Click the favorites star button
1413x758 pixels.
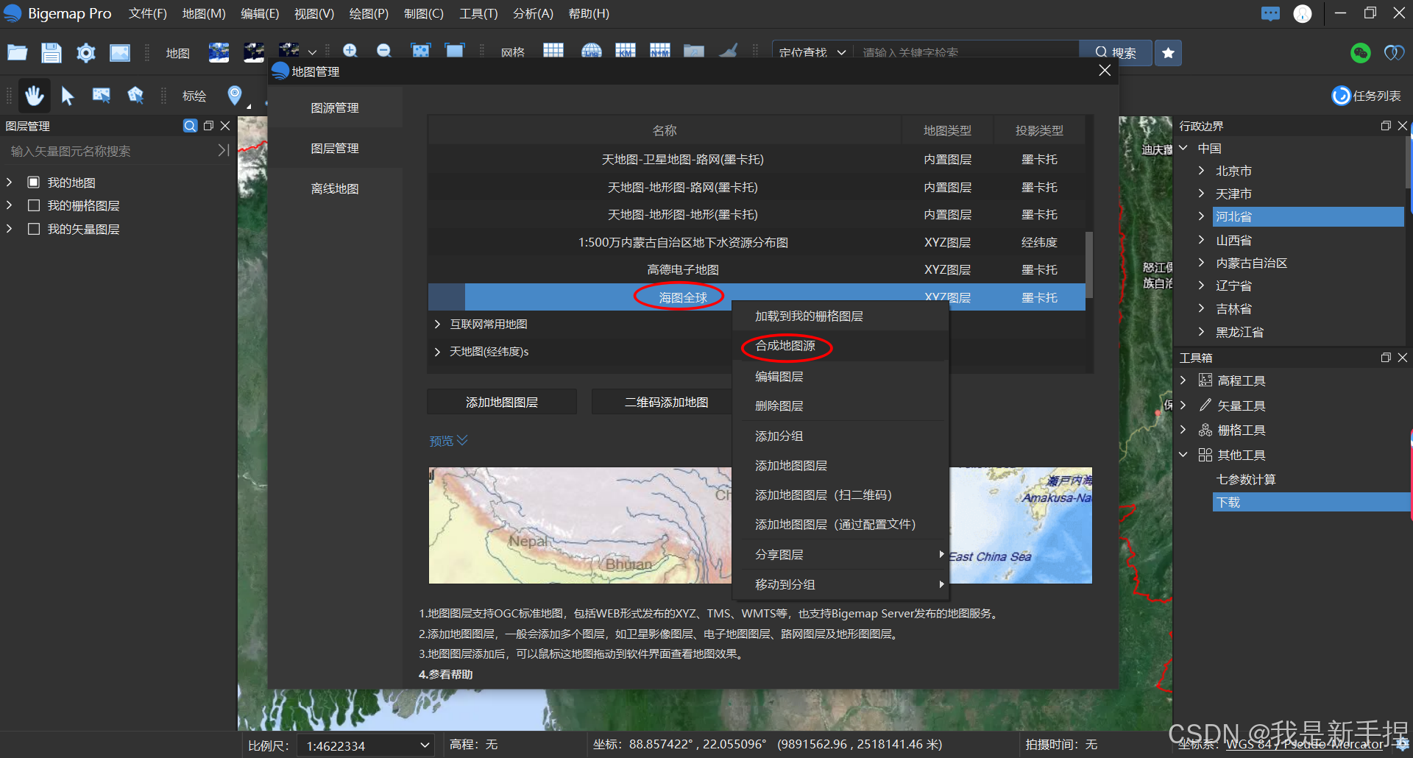click(1168, 53)
